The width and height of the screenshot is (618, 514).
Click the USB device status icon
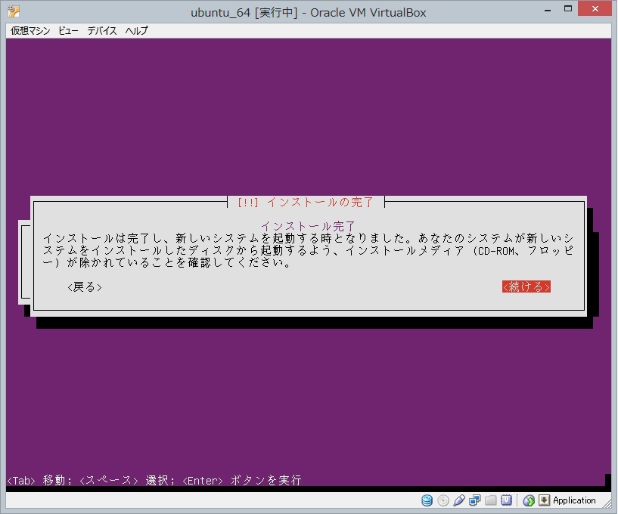[x=458, y=500]
